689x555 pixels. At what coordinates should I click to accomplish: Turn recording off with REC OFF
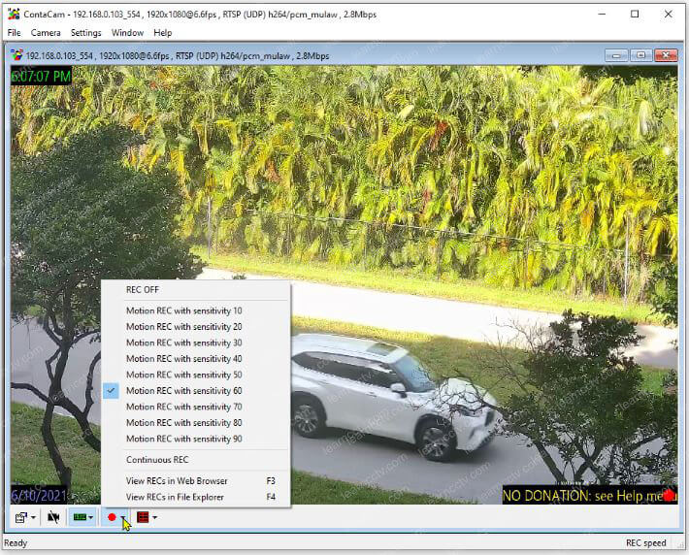[143, 289]
